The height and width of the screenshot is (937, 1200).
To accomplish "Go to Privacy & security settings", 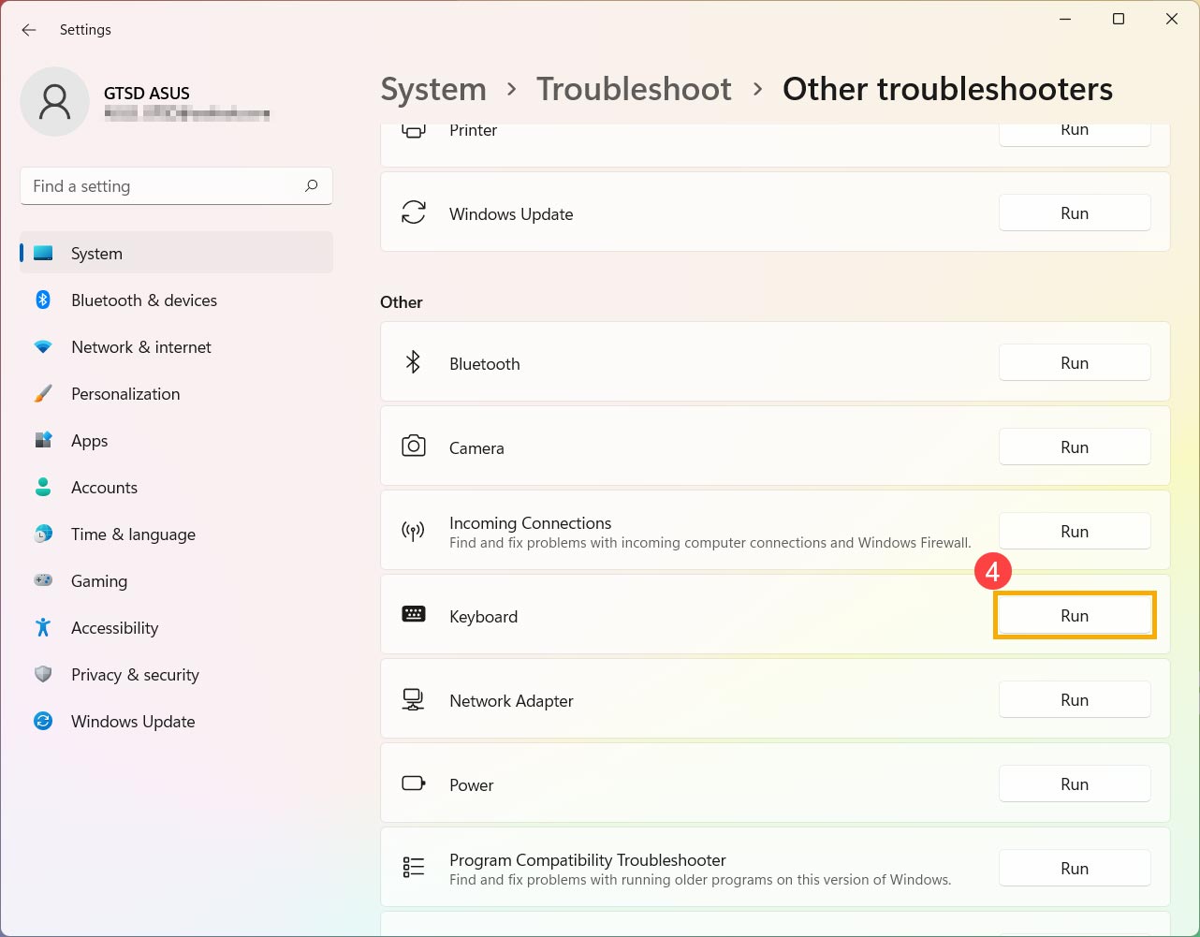I will coord(176,674).
